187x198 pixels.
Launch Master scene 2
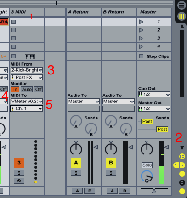141,30
